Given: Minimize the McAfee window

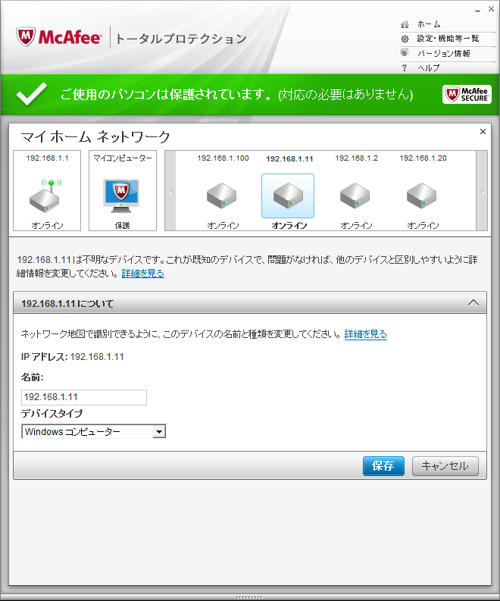Looking at the screenshot, I should [x=477, y=10].
